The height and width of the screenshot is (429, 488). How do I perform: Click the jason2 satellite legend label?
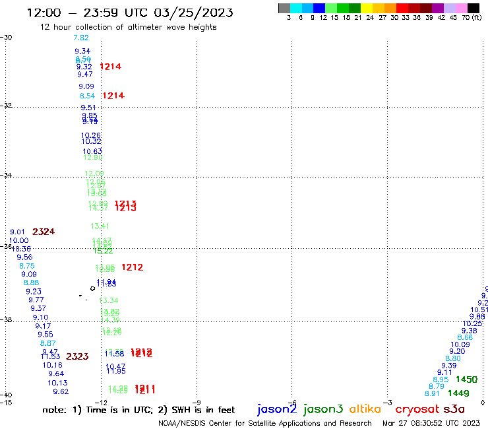click(277, 409)
